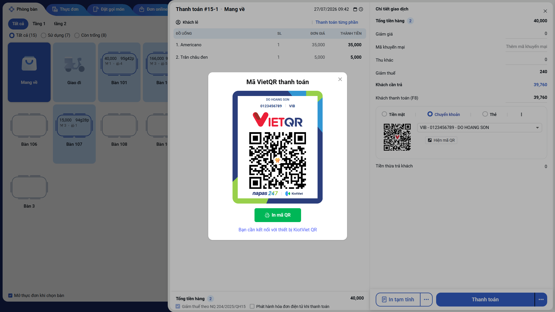Click the Trân châu đen order row

point(270,57)
